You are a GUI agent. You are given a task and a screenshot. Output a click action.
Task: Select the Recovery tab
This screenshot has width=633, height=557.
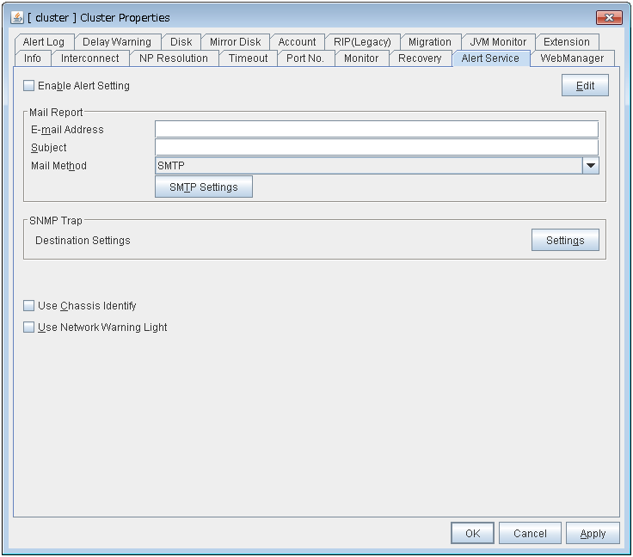[420, 58]
